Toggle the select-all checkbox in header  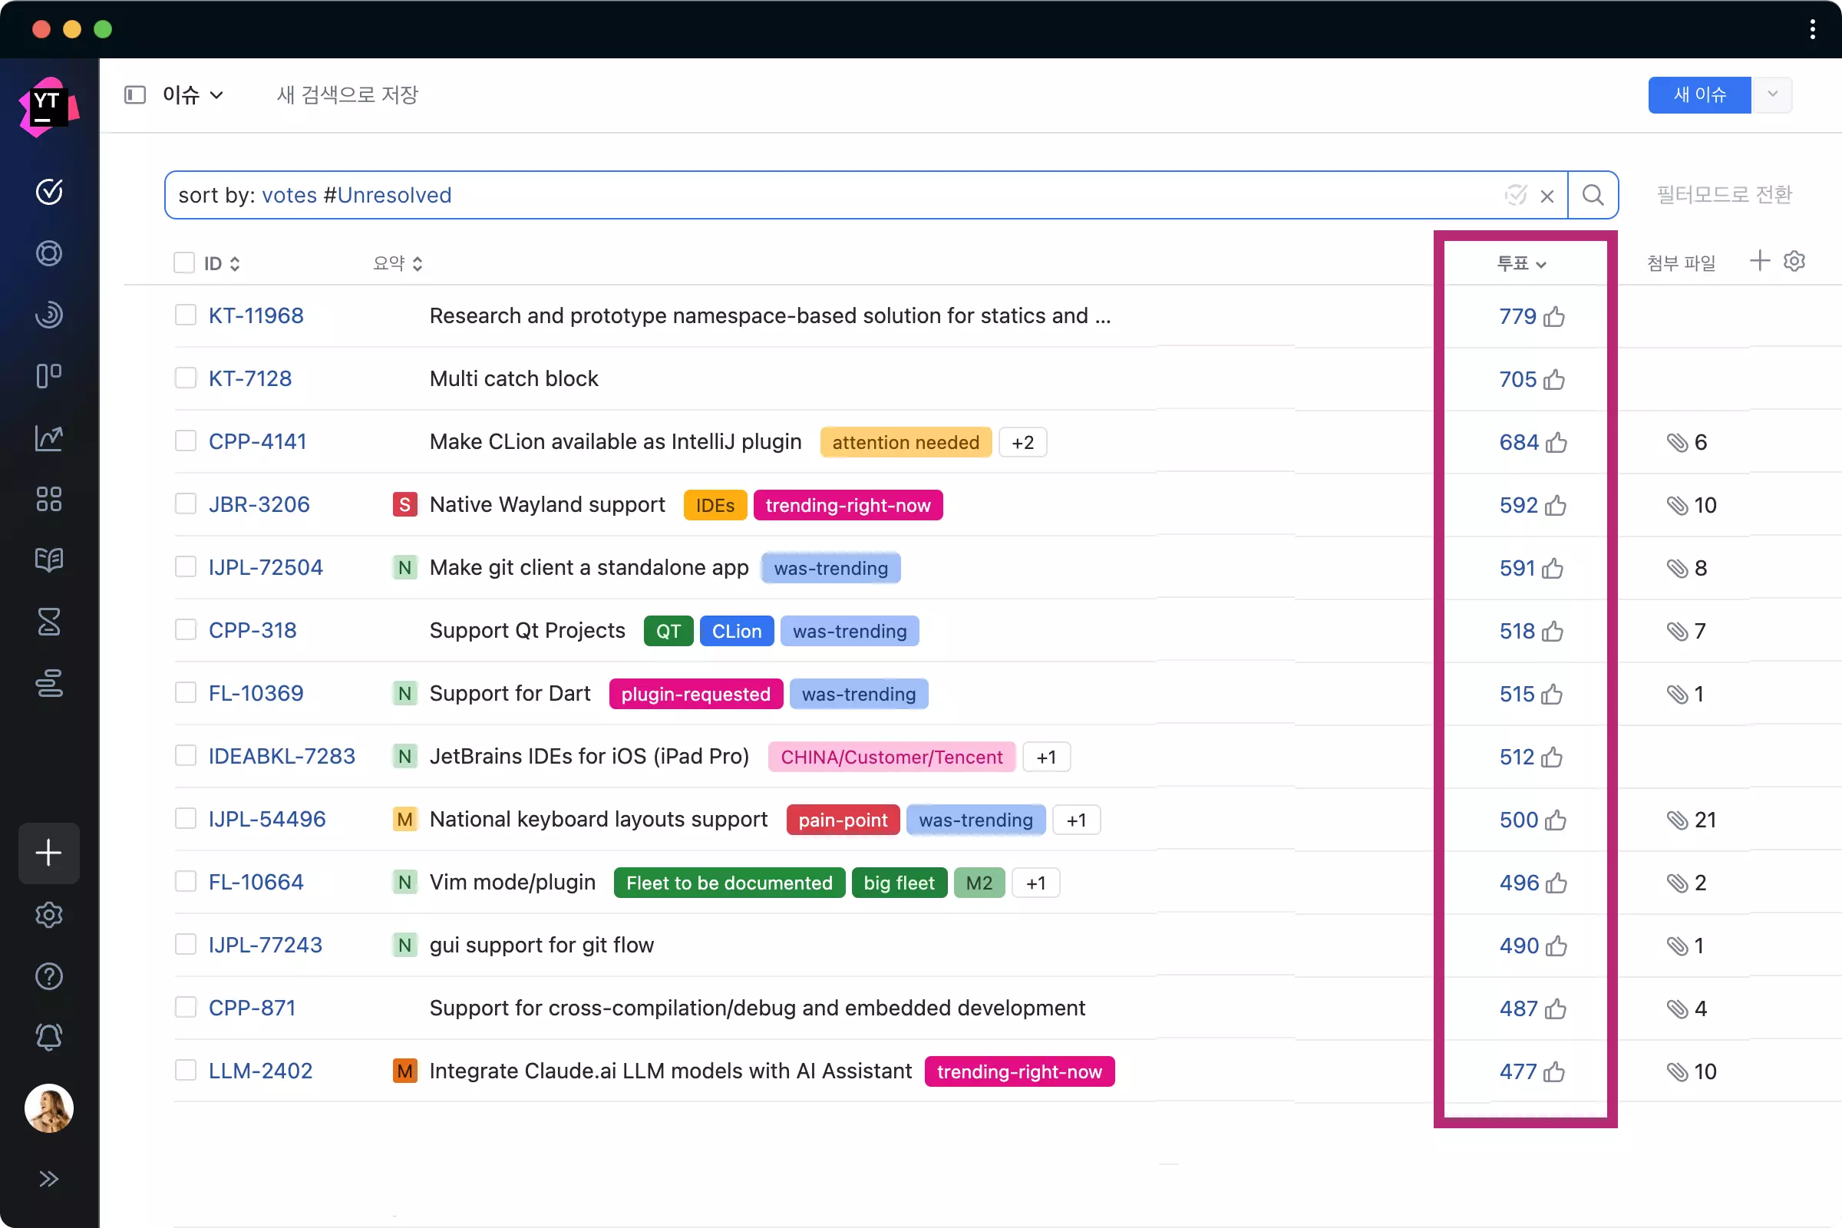point(184,262)
